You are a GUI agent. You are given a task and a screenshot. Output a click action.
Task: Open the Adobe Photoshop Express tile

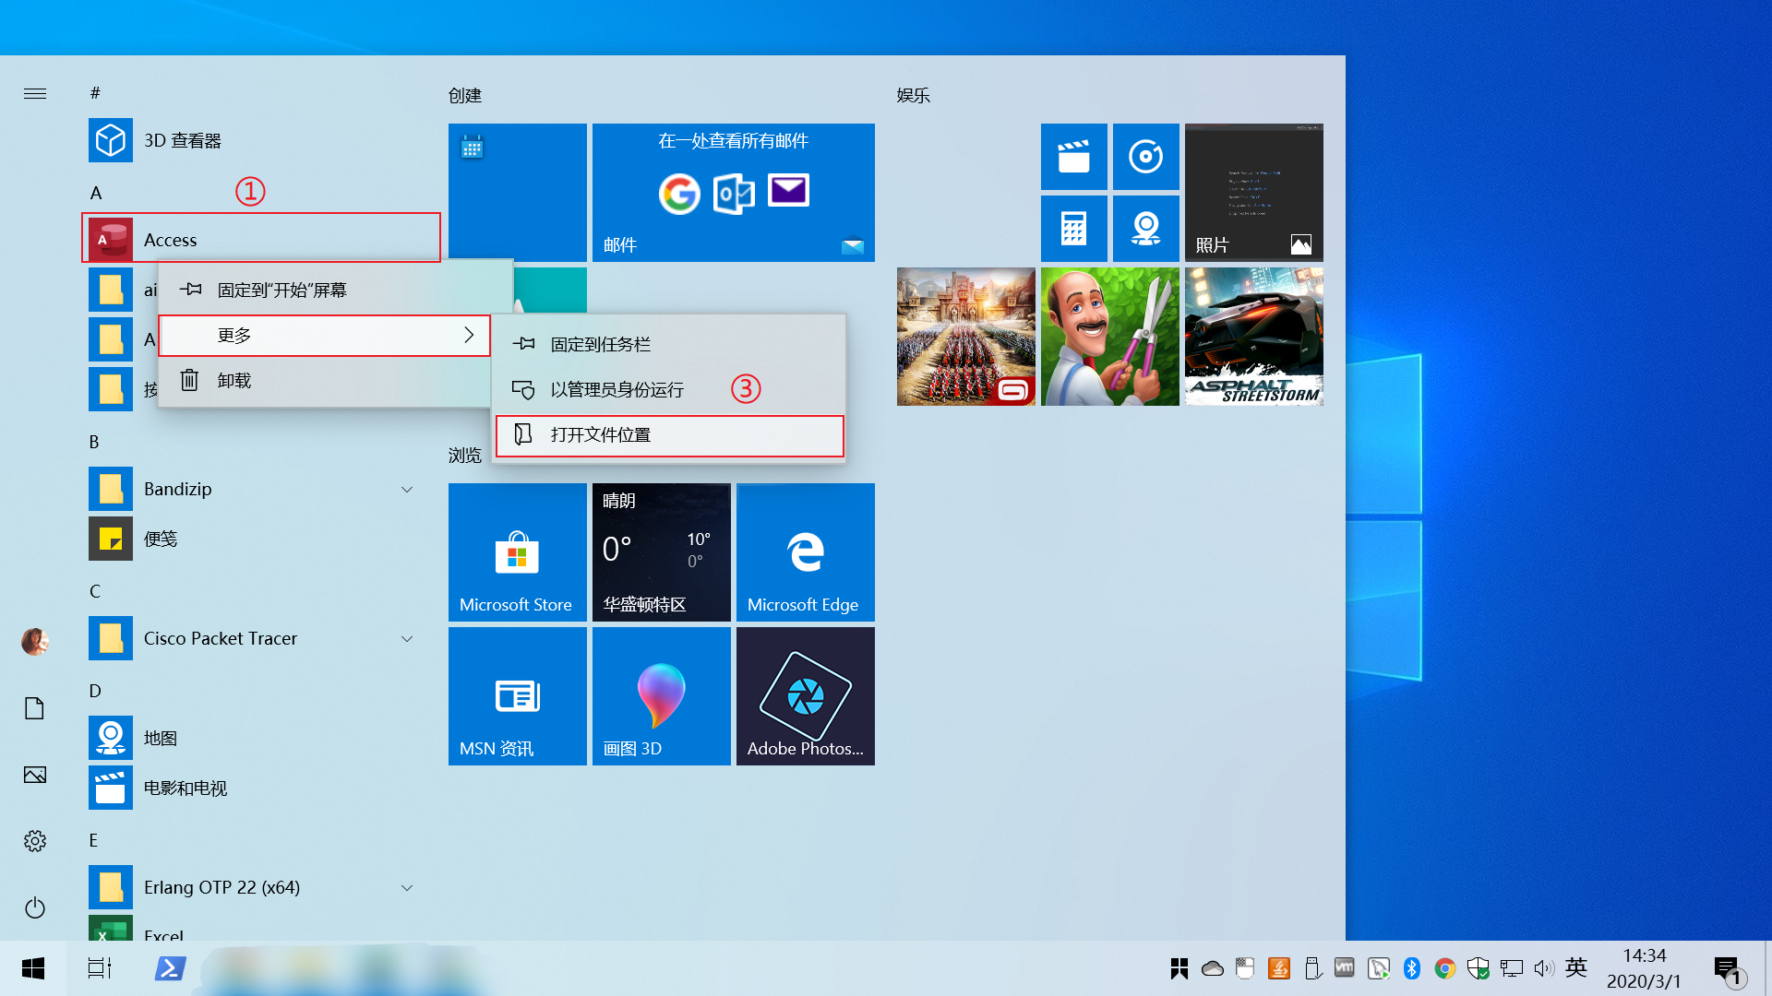[805, 695]
